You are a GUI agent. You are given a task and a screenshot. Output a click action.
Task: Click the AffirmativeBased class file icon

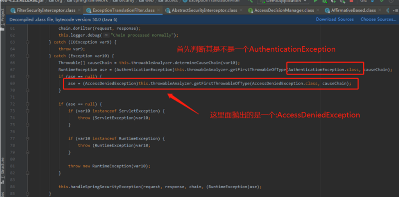327,10
